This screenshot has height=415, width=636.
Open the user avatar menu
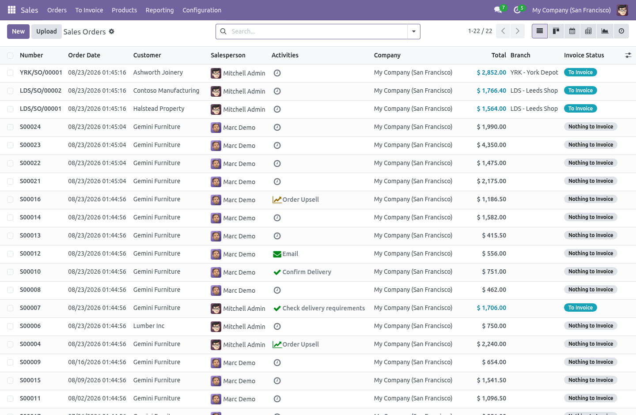(x=622, y=10)
